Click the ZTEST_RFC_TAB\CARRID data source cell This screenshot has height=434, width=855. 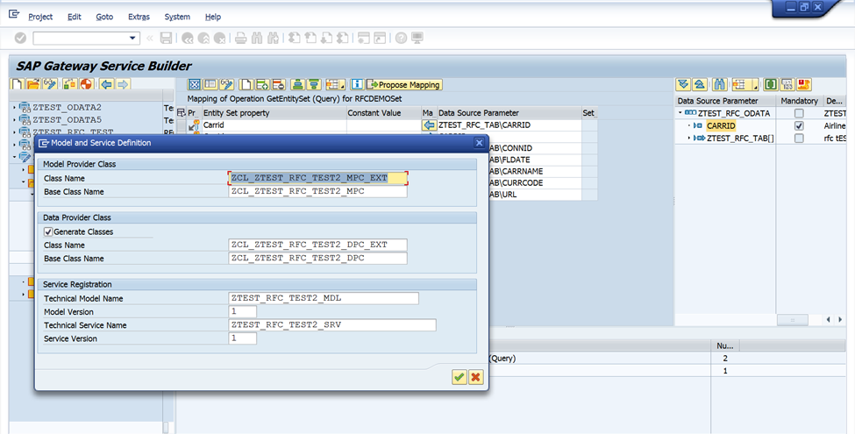[x=509, y=125]
